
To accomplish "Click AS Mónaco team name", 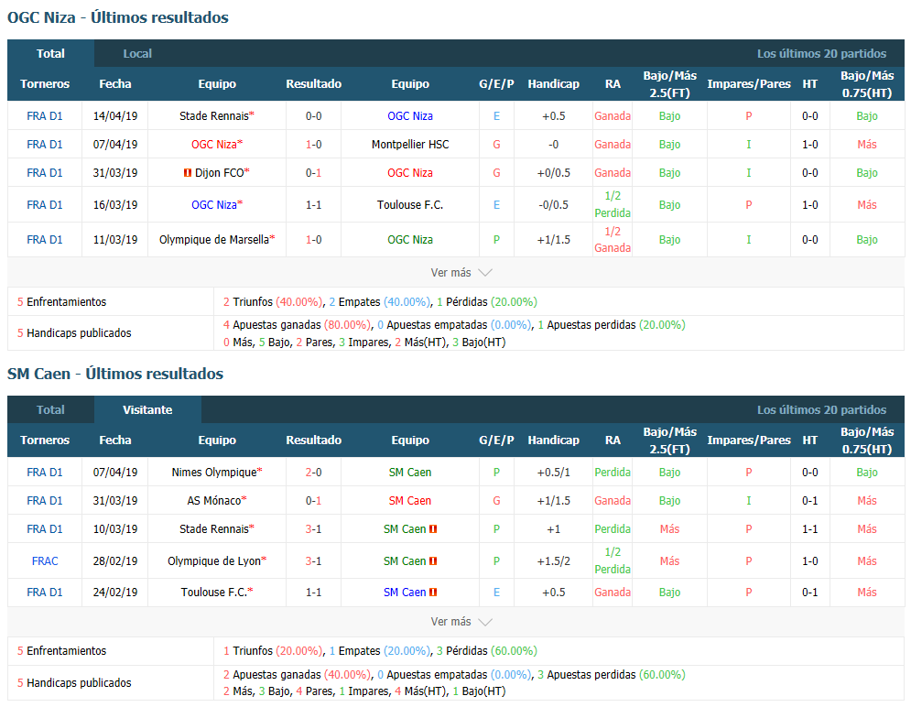I will click(214, 501).
